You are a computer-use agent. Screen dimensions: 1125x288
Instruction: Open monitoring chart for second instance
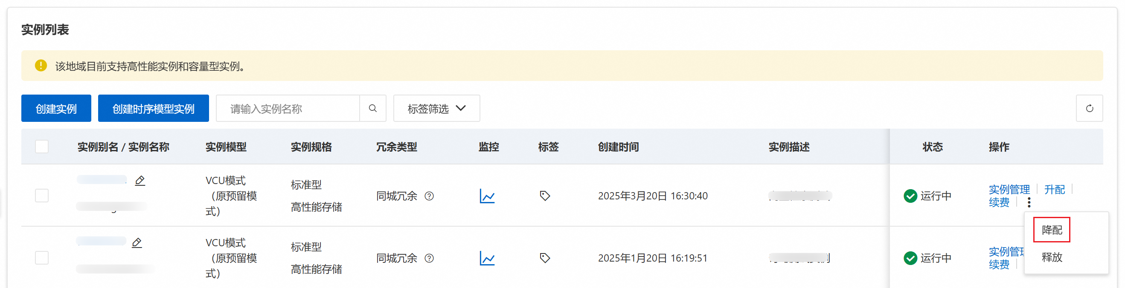point(487,258)
